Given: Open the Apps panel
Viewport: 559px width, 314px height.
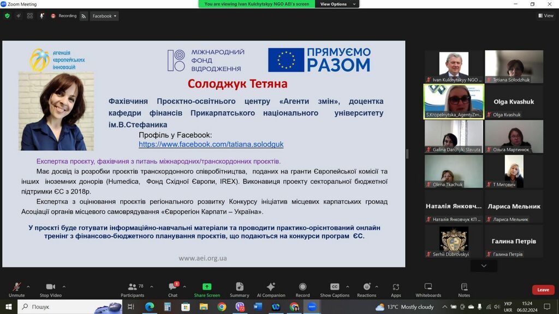Looking at the screenshot, I should (396, 290).
